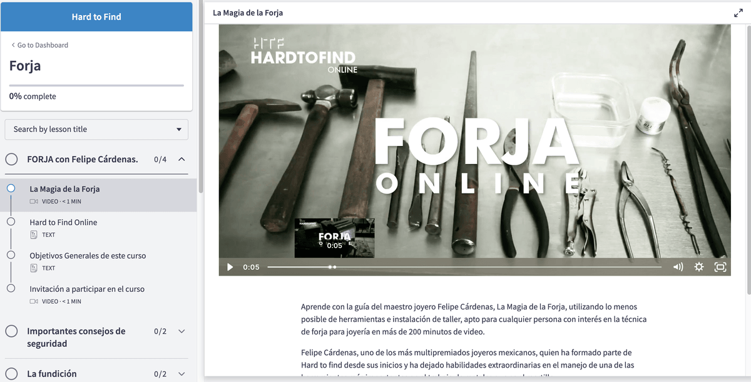
Task: Expand the La fundición section
Action: 181,374
